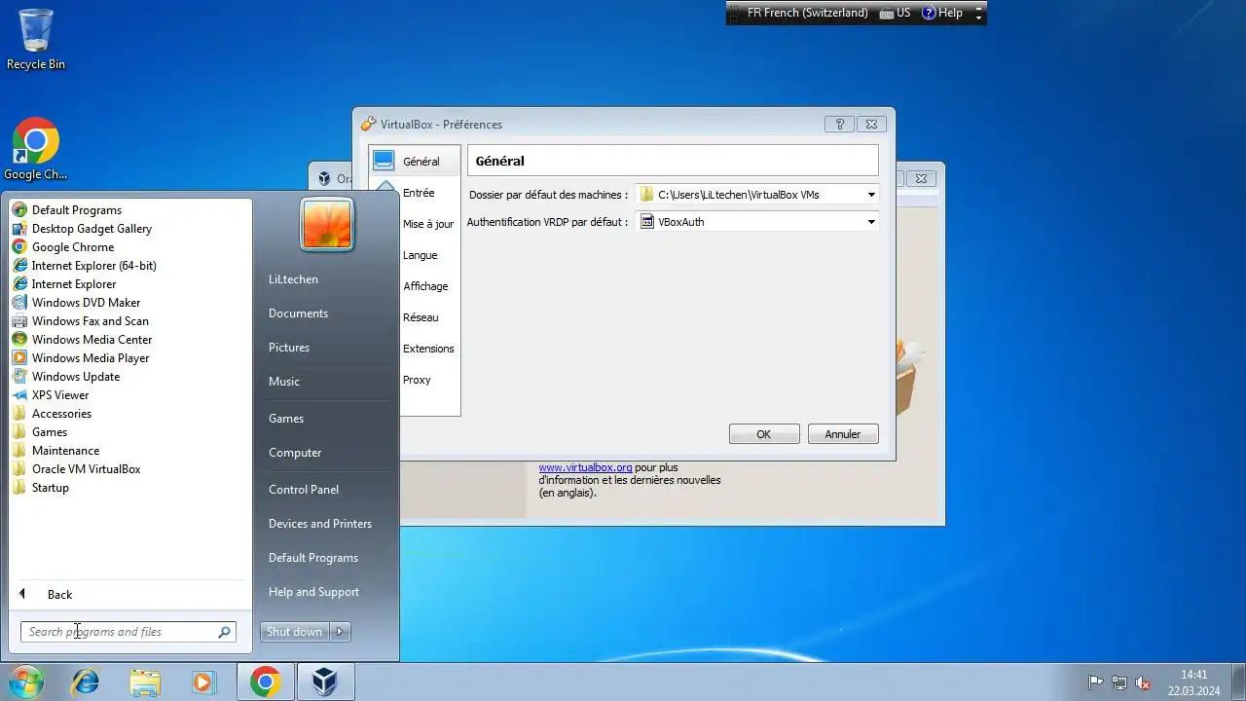Click Annuler in VirtualBox Préférences

843,434
